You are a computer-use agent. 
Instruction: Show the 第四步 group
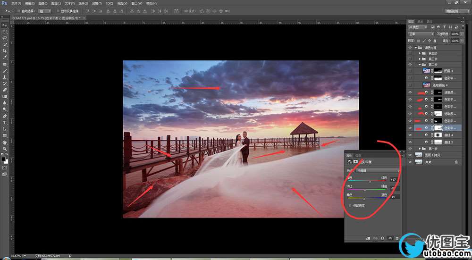point(410,53)
